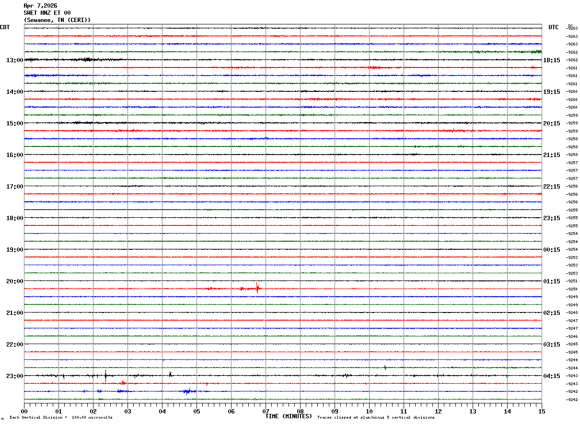Click the DC offset value "-9246"
The image size is (580, 424).
pos(572,336)
